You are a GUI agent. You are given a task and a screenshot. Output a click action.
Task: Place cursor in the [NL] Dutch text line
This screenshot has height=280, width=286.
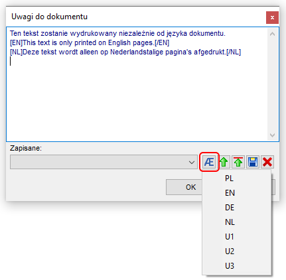point(125,52)
